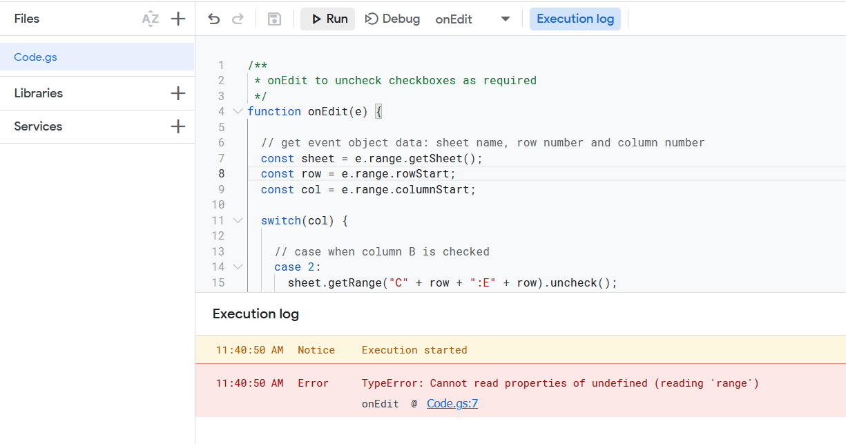Add a new file with plus icon
Image resolution: width=846 pixels, height=444 pixels.
pos(178,19)
